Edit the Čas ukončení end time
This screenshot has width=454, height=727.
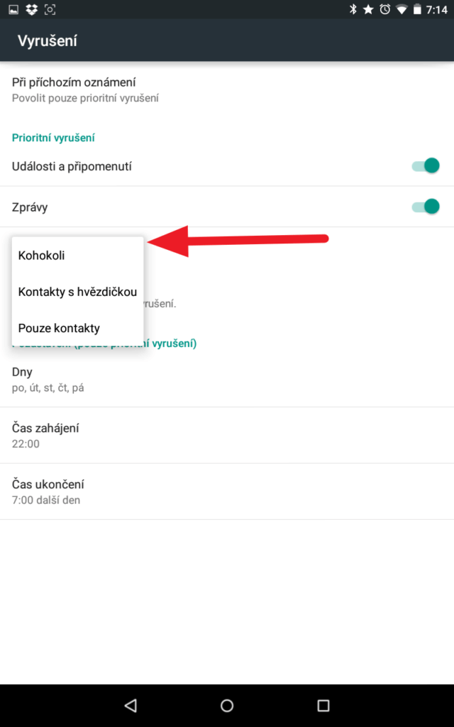[x=227, y=491]
